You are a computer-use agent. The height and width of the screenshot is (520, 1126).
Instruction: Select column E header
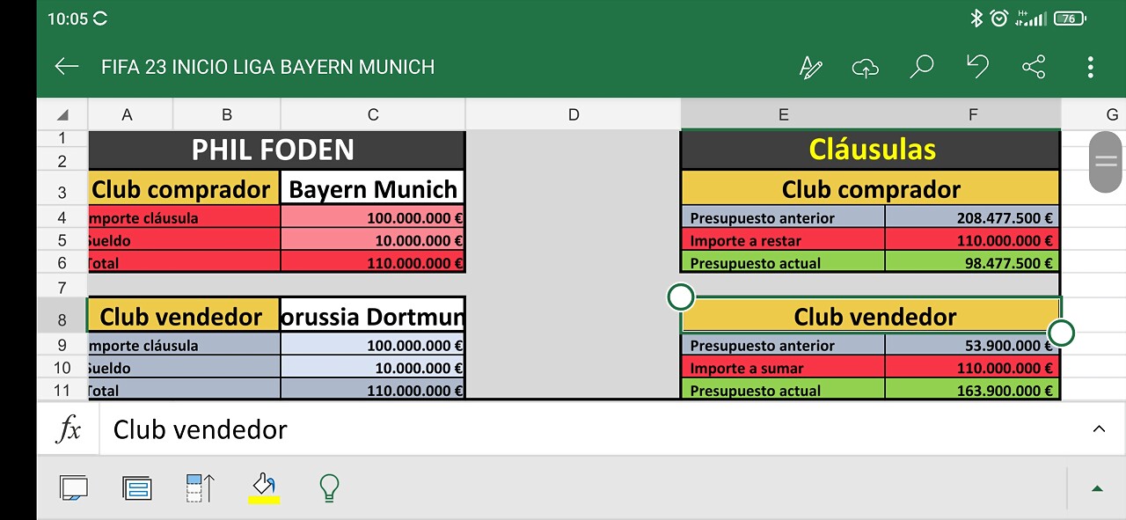coord(783,114)
